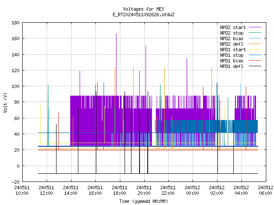Click the y-axis tick value 60
274x205 pixels.
coord(17,118)
